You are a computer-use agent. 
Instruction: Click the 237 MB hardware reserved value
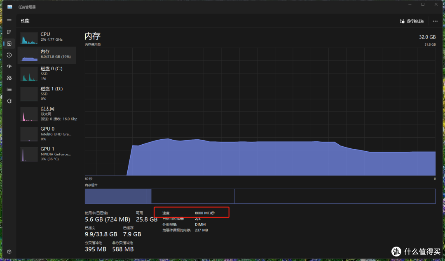pos(201,230)
